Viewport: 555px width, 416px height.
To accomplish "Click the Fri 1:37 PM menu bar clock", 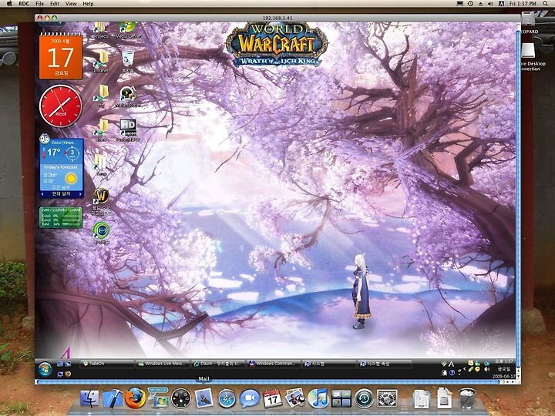I will 523,4.
